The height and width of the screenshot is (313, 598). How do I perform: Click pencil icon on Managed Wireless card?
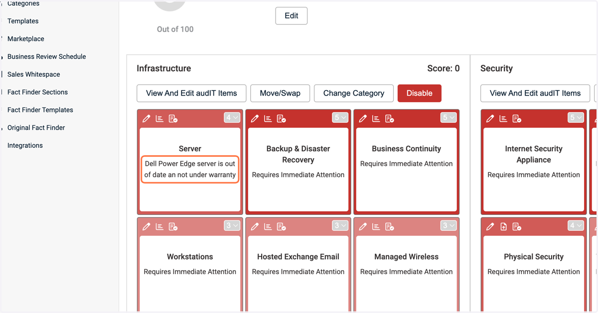[x=363, y=226]
